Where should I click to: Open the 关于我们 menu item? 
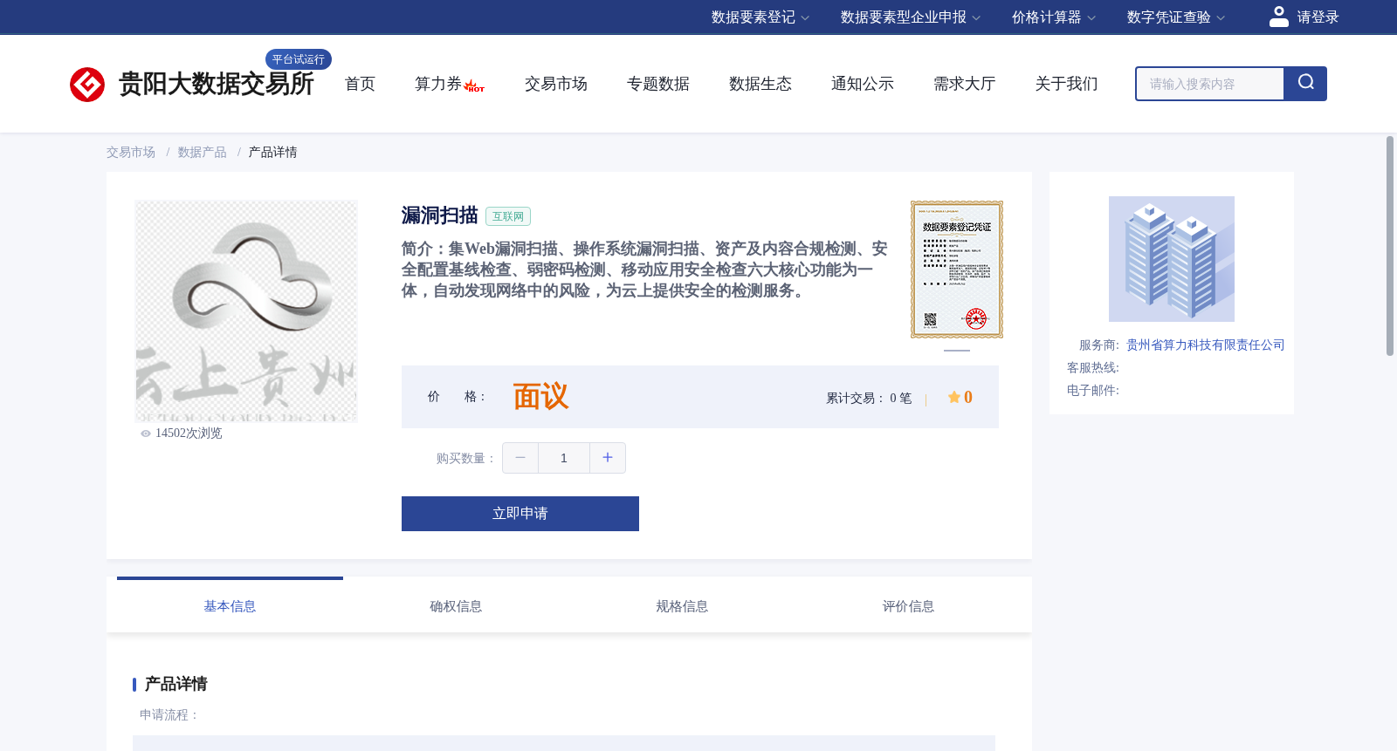[1067, 84]
